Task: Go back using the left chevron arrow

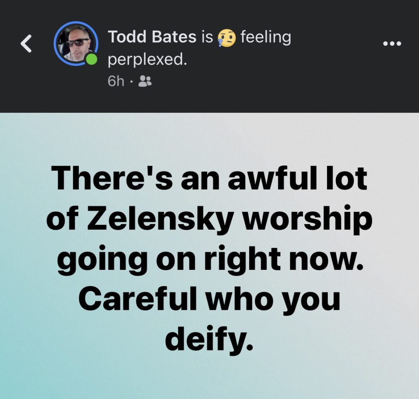Action: tap(26, 43)
